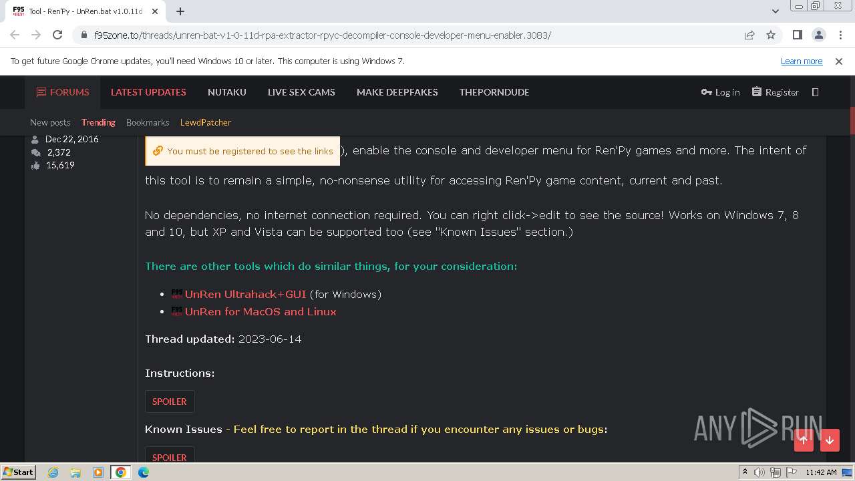
Task: Jump to top with red up arrow
Action: [804, 440]
